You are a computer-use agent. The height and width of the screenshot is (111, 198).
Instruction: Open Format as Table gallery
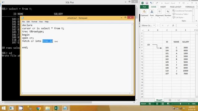pos(181,14)
